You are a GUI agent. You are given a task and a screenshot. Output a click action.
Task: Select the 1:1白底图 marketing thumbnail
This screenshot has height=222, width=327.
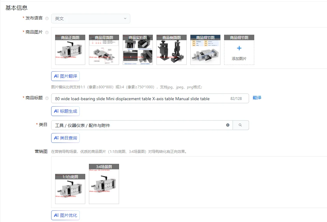[x=70, y=189]
